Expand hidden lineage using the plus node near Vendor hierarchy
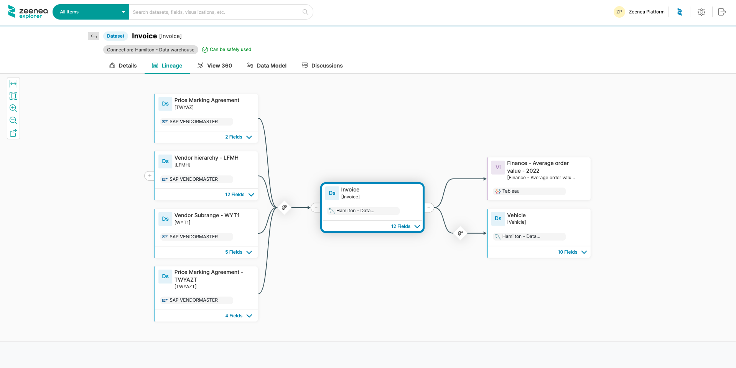 coord(149,176)
